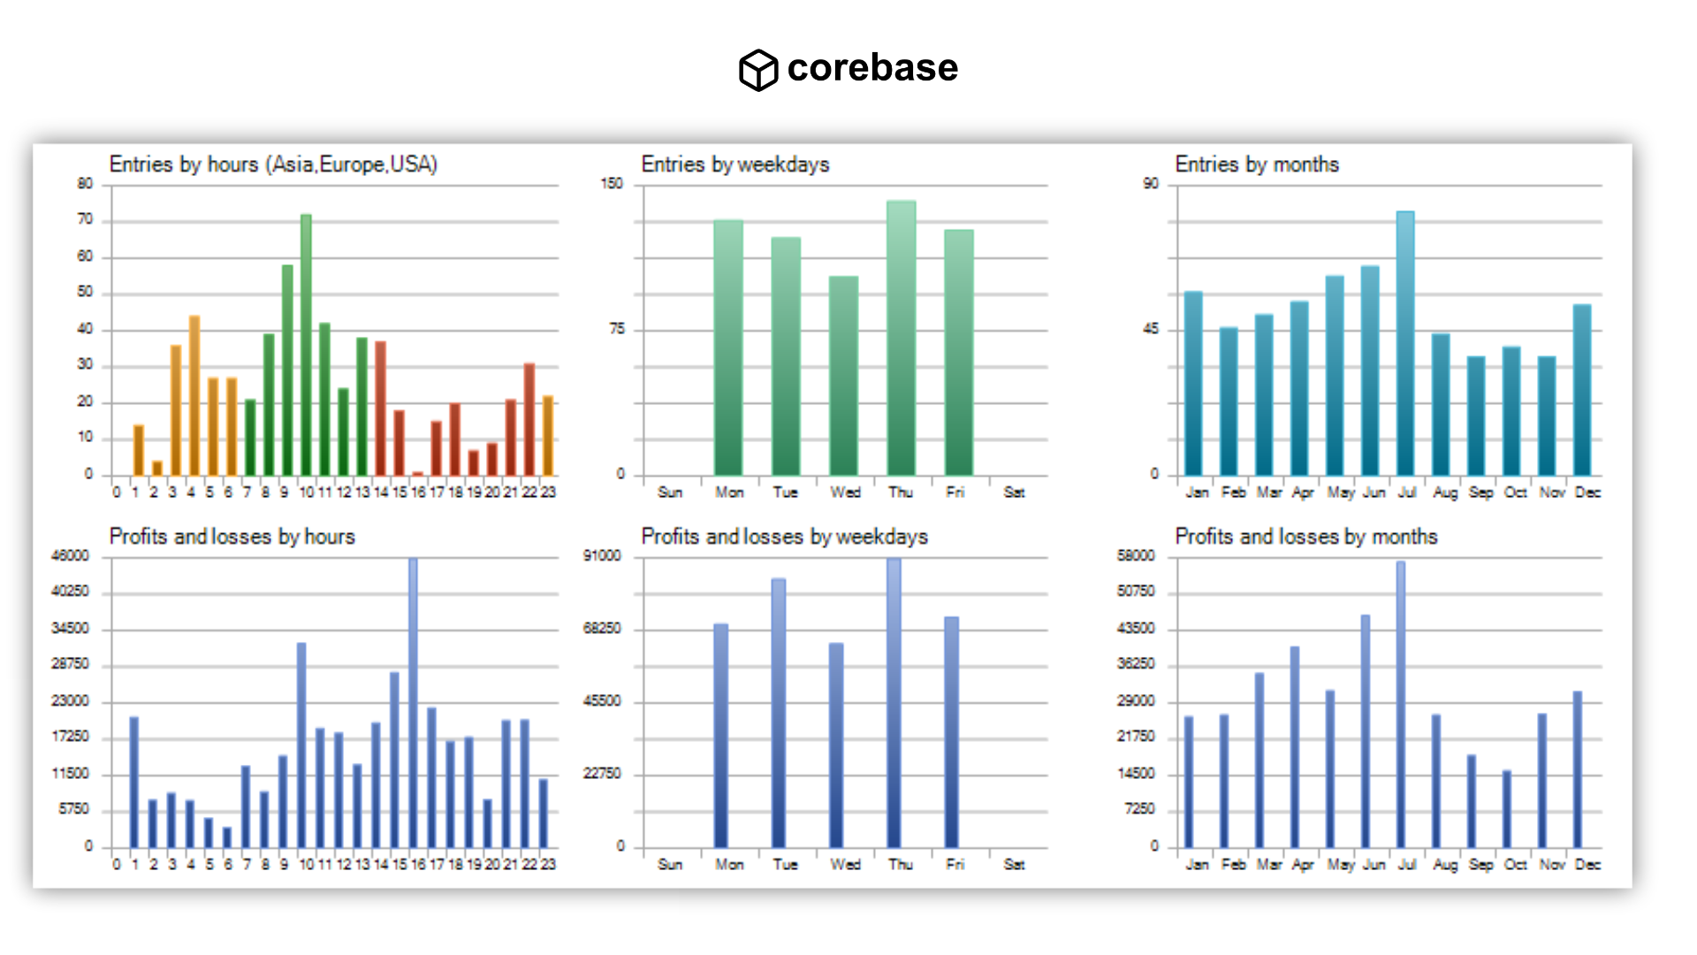1697x955 pixels.
Task: Click the Wed bar in Entries by weekdays
Action: tap(843, 376)
